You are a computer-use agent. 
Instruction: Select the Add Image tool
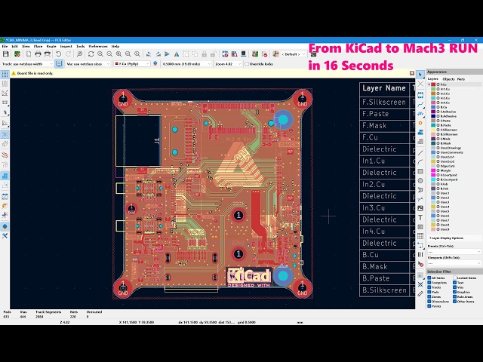420,208
